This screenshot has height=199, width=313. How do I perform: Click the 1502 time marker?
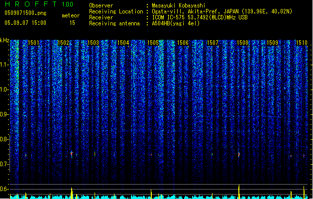point(63,42)
